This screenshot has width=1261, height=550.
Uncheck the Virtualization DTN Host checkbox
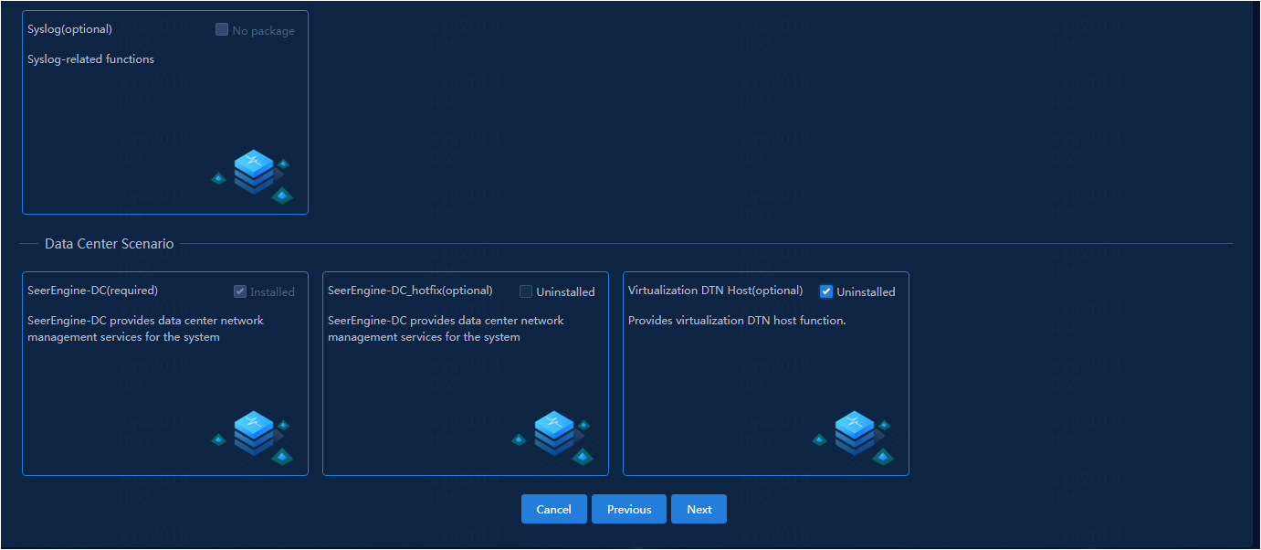click(826, 291)
